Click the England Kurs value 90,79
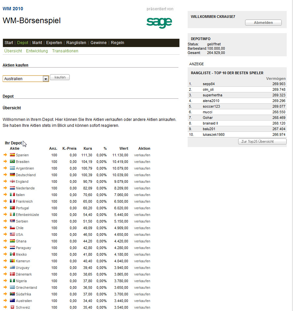This screenshot has height=311, width=293. (88, 181)
